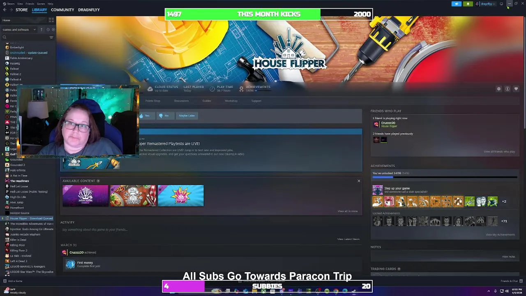Open the Dine Out DLC thumbnail

pos(133,196)
